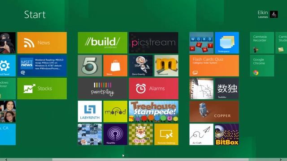
Task: Open the picstream app tile
Action: point(153,43)
